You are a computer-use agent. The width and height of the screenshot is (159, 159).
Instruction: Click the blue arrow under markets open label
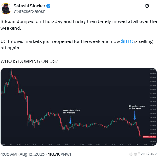pyautogui.click(x=135, y=115)
